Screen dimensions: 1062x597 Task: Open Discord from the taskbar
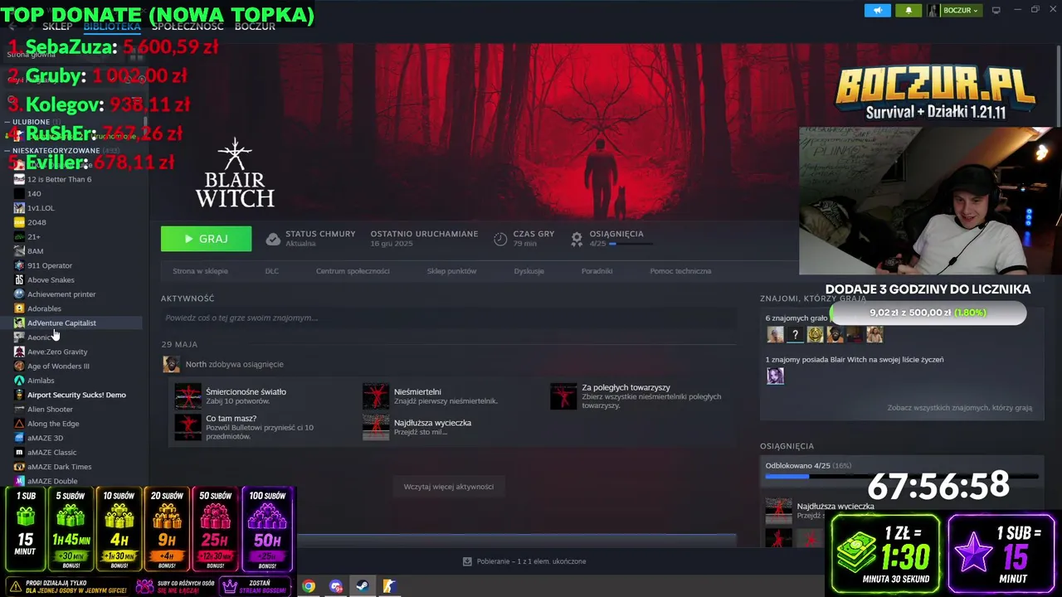336,586
